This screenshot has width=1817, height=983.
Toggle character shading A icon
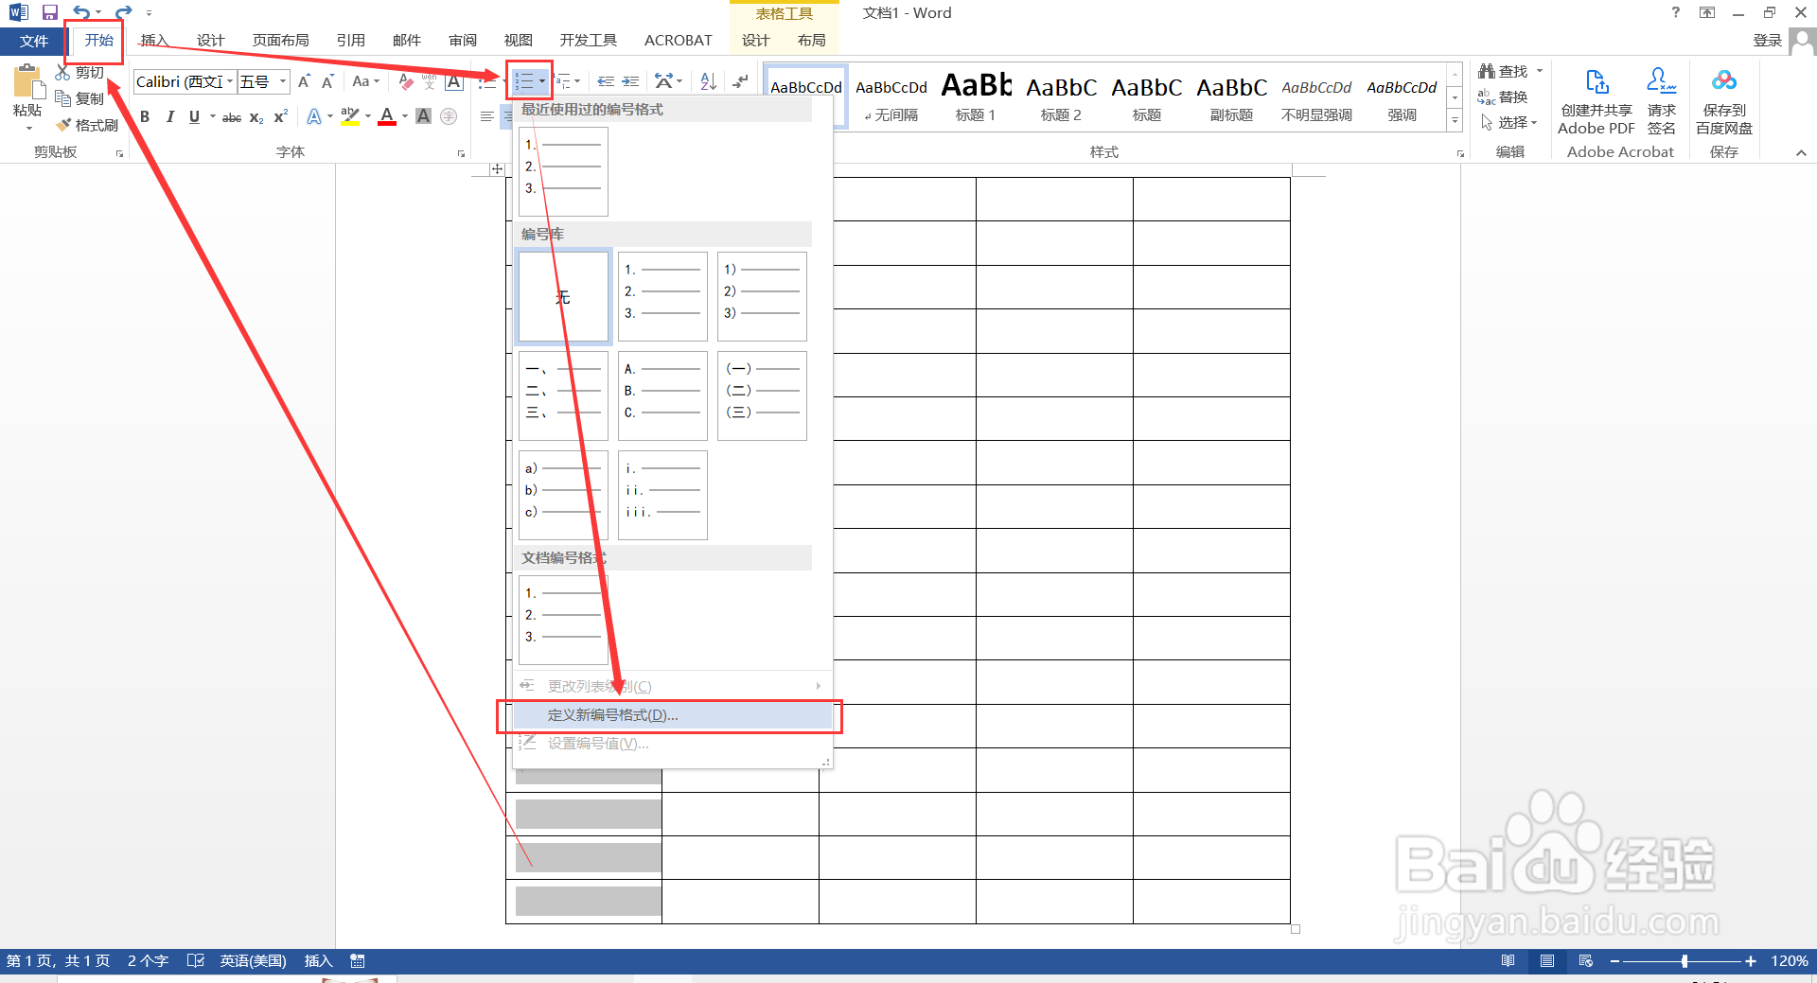pos(424,116)
